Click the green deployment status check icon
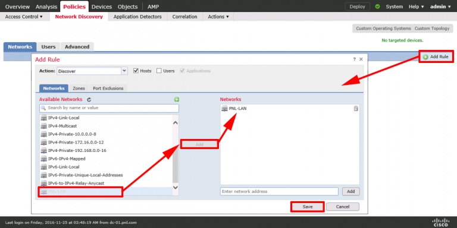The image size is (457, 228). coord(378,7)
